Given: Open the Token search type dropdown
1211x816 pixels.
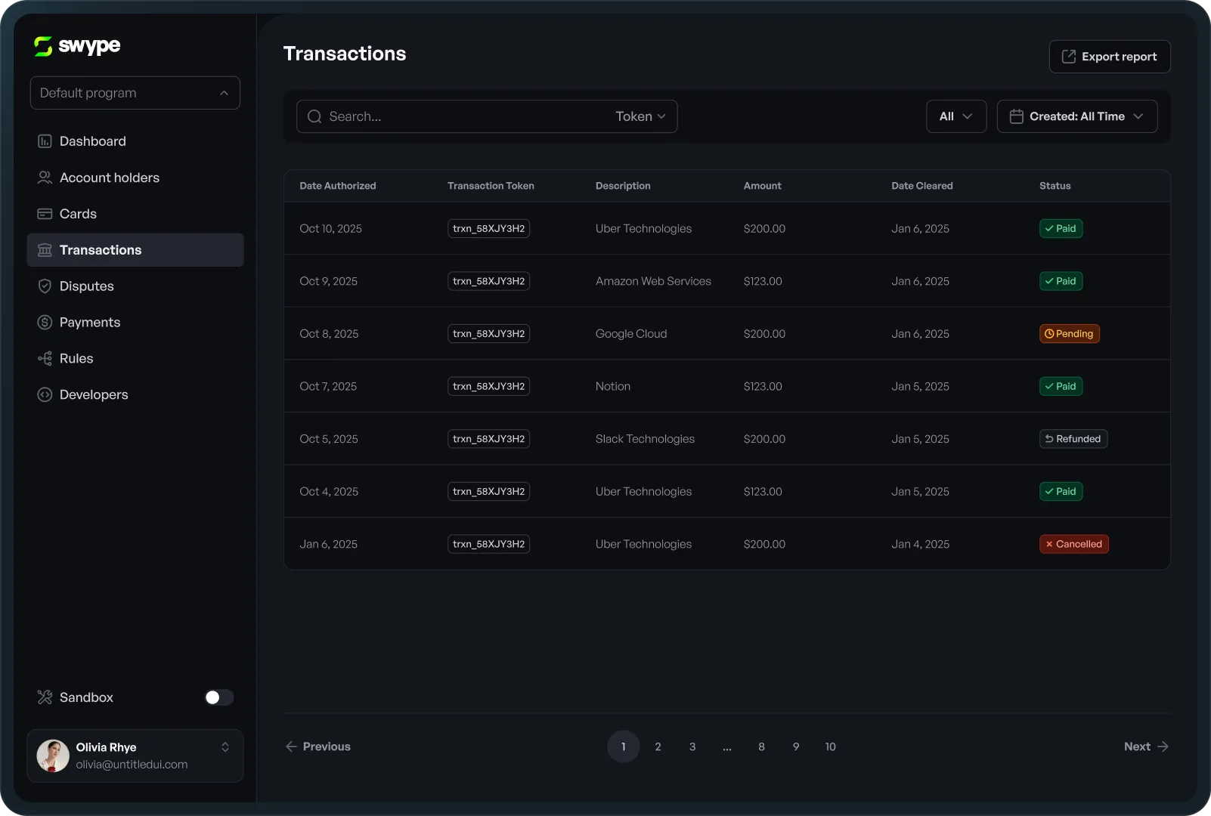Looking at the screenshot, I should coord(640,116).
